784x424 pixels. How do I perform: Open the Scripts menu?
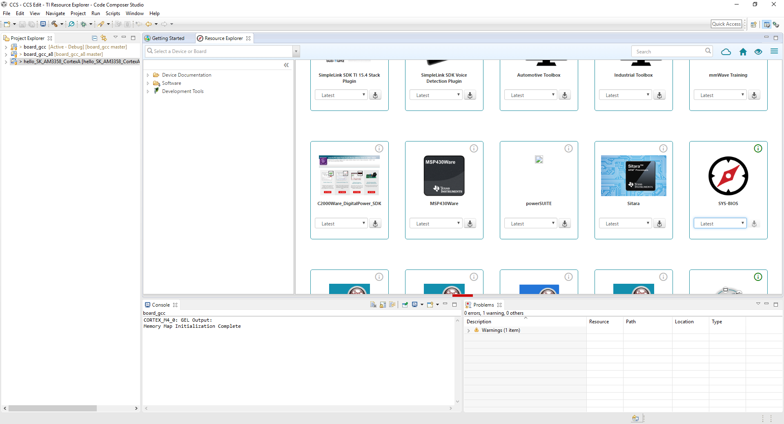click(113, 13)
